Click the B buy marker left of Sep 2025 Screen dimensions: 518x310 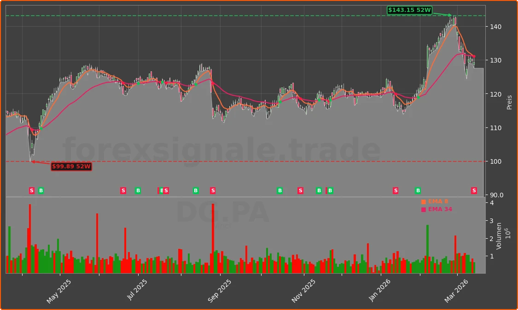(195, 190)
